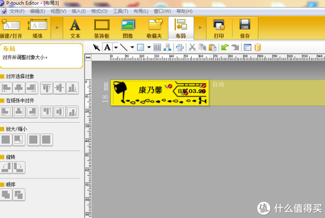Open the 图像 image panel

point(128,28)
